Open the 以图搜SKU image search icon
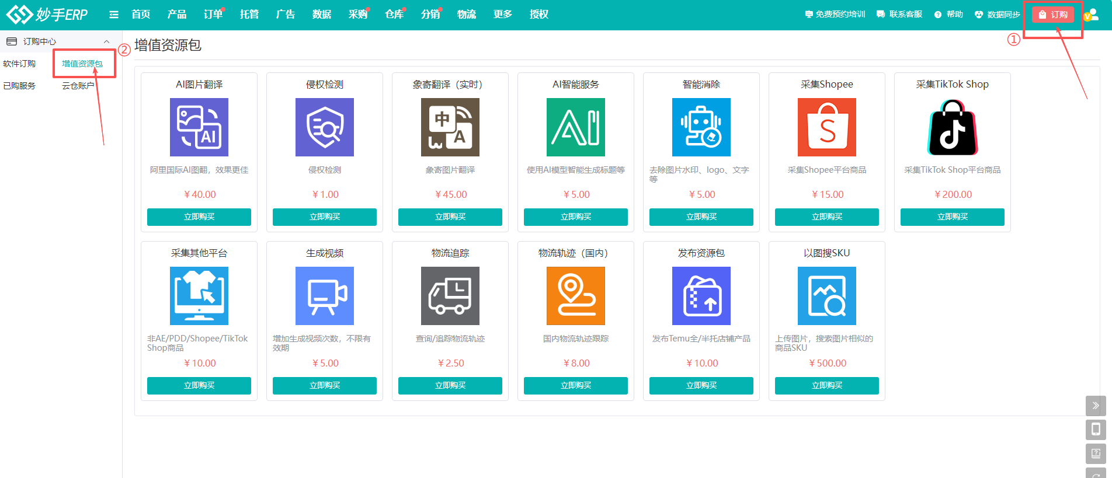The height and width of the screenshot is (478, 1112). [x=827, y=296]
